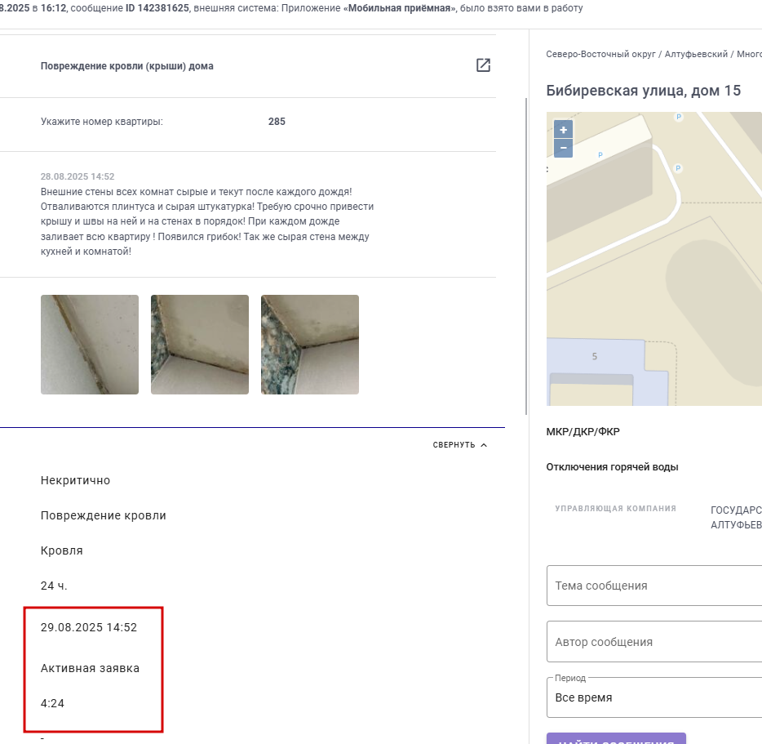The width and height of the screenshot is (762, 744).
Task: Click the apartment number 285
Action: 277,122
